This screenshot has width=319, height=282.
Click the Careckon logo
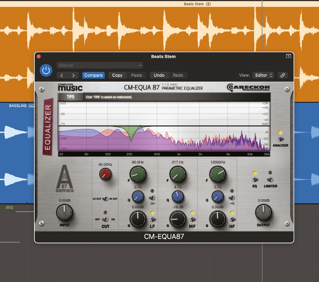[x=248, y=87]
